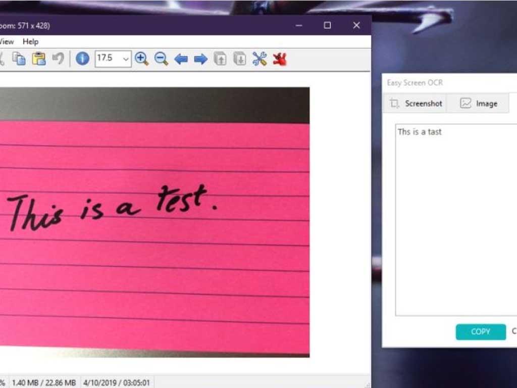Image resolution: width=517 pixels, height=388 pixels.
Task: Expand the 17.5 zoom level dropdown
Action: pyautogui.click(x=125, y=59)
